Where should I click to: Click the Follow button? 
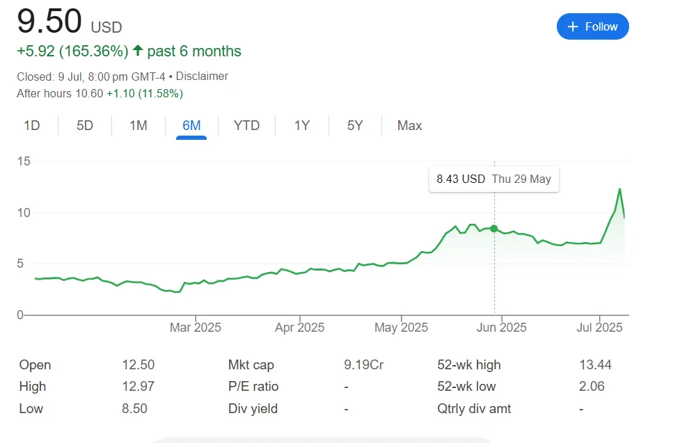click(x=592, y=26)
